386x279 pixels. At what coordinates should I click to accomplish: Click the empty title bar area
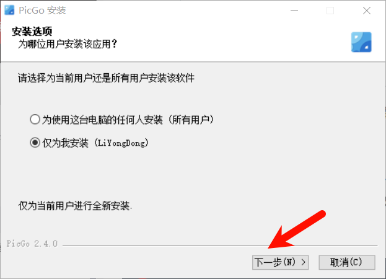172,11
